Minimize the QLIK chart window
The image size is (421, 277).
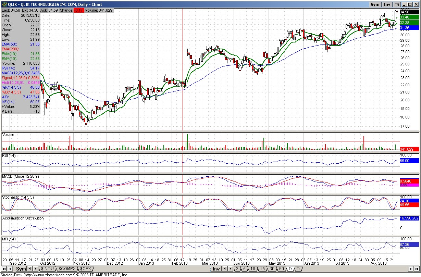(404, 4)
